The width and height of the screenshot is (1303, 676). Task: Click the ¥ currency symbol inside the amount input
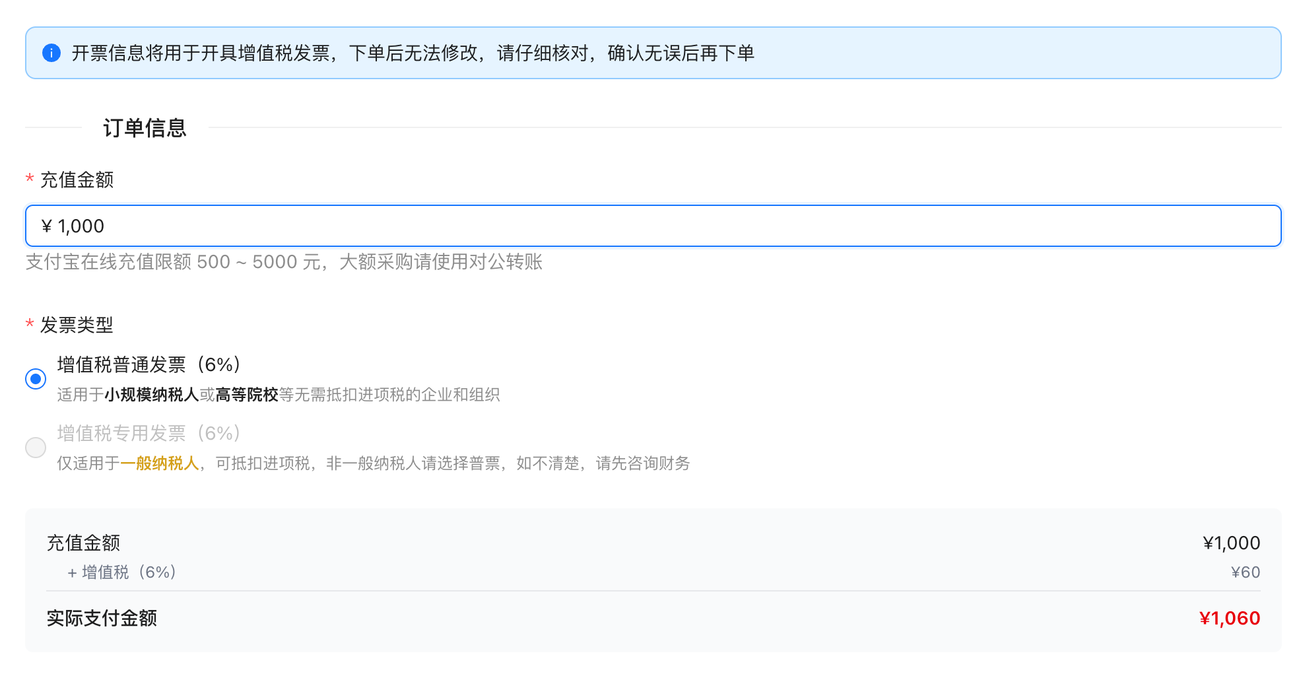pos(46,226)
